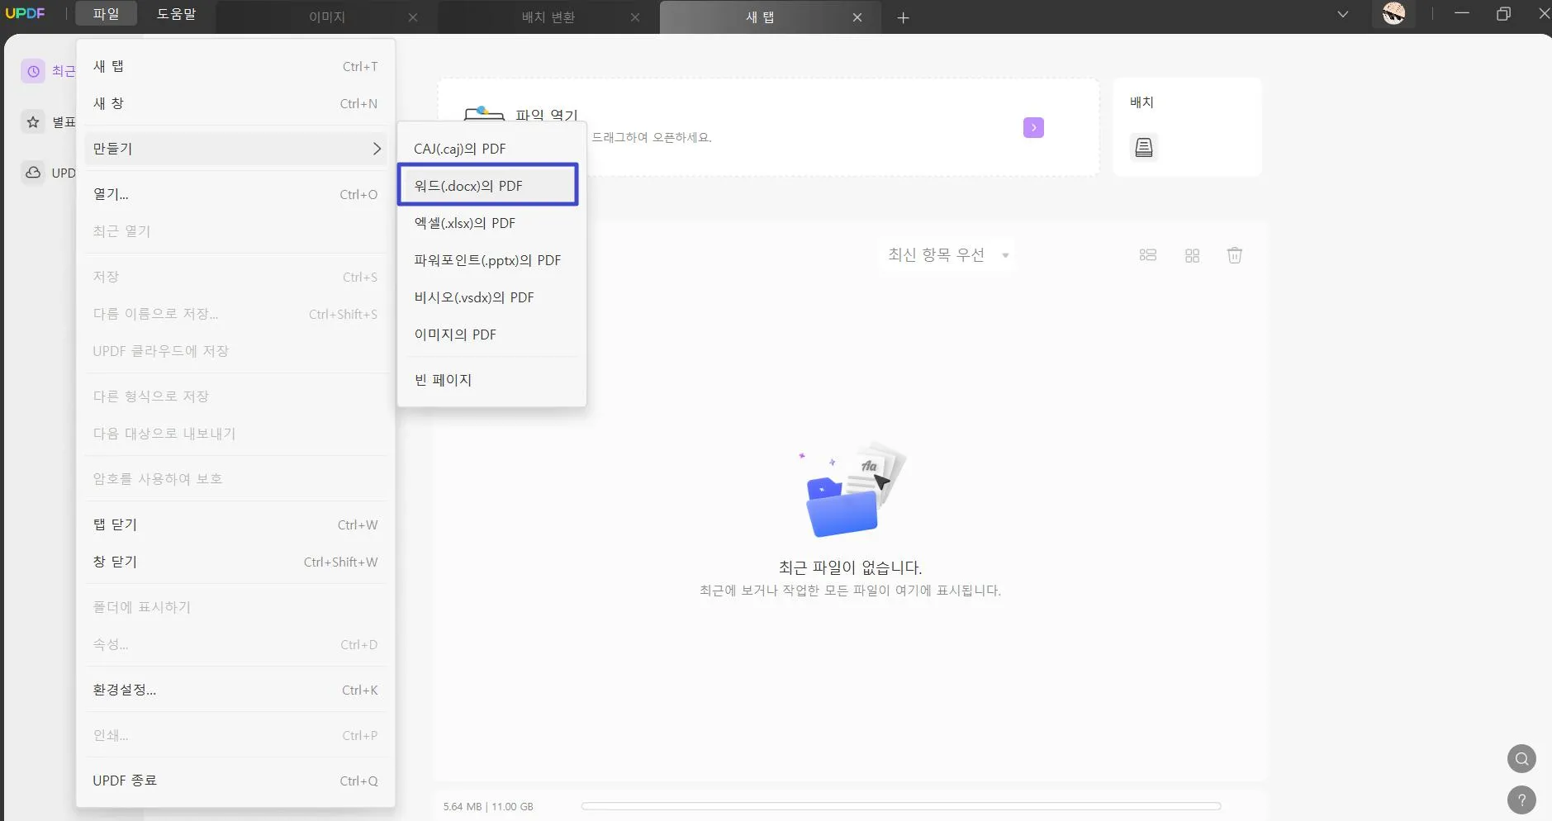
Task: Open 환경설정... from the file menu
Action: click(235, 690)
